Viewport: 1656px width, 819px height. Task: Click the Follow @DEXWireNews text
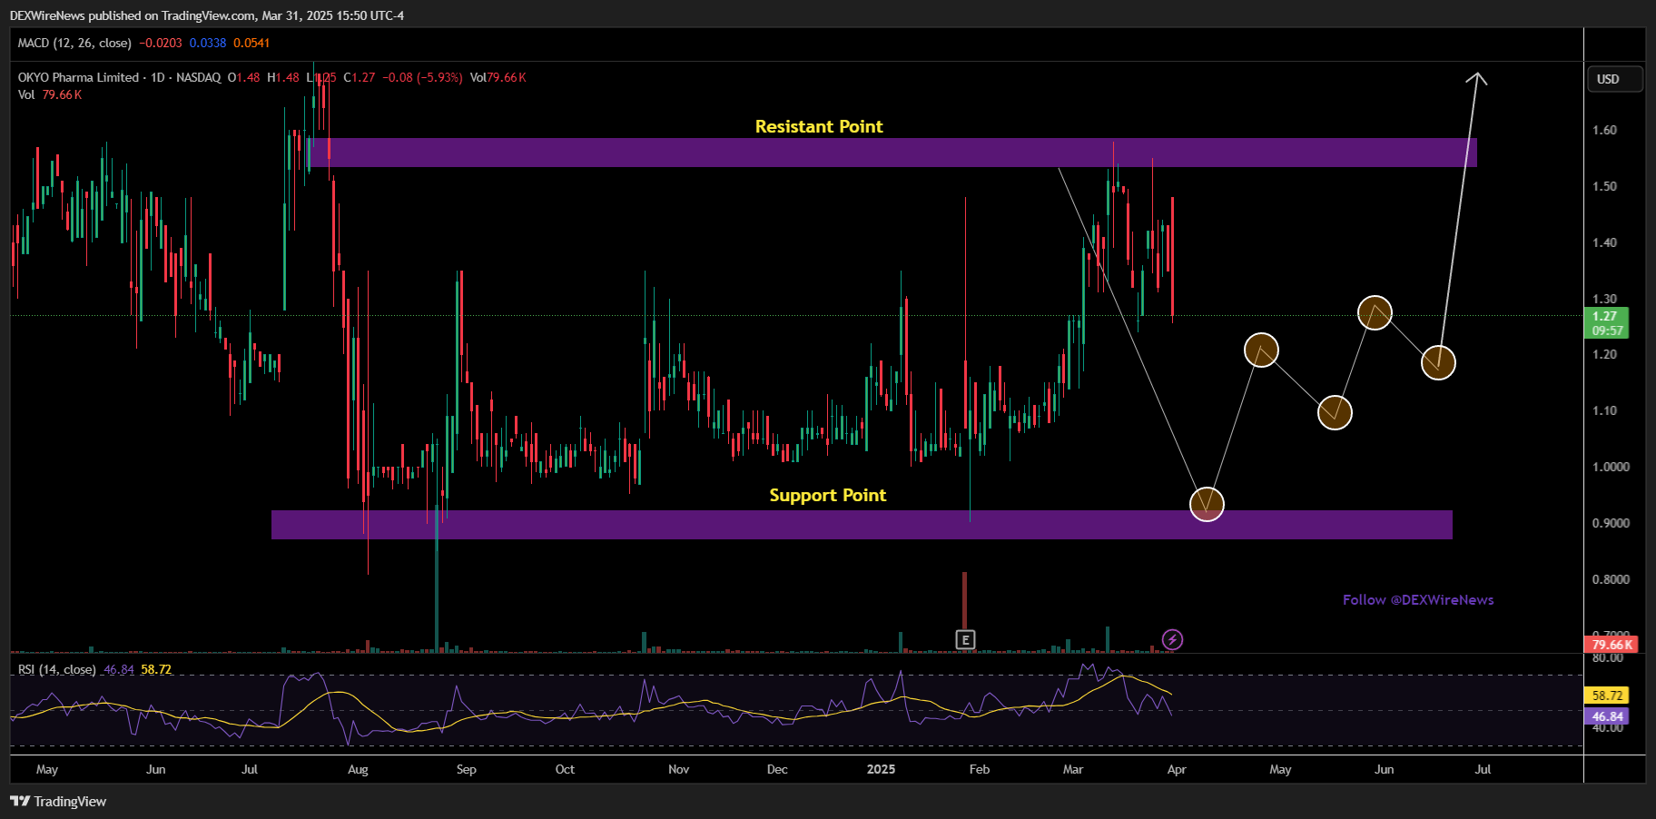coord(1417,599)
